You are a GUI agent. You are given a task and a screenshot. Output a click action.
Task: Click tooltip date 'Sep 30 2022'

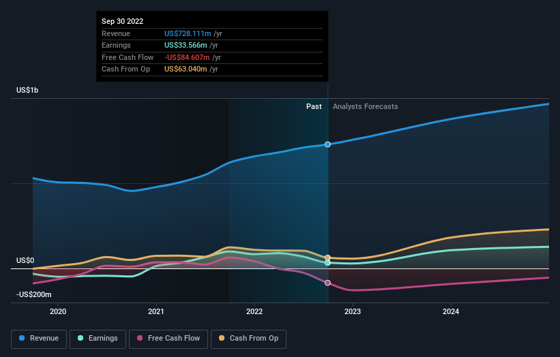coord(123,21)
